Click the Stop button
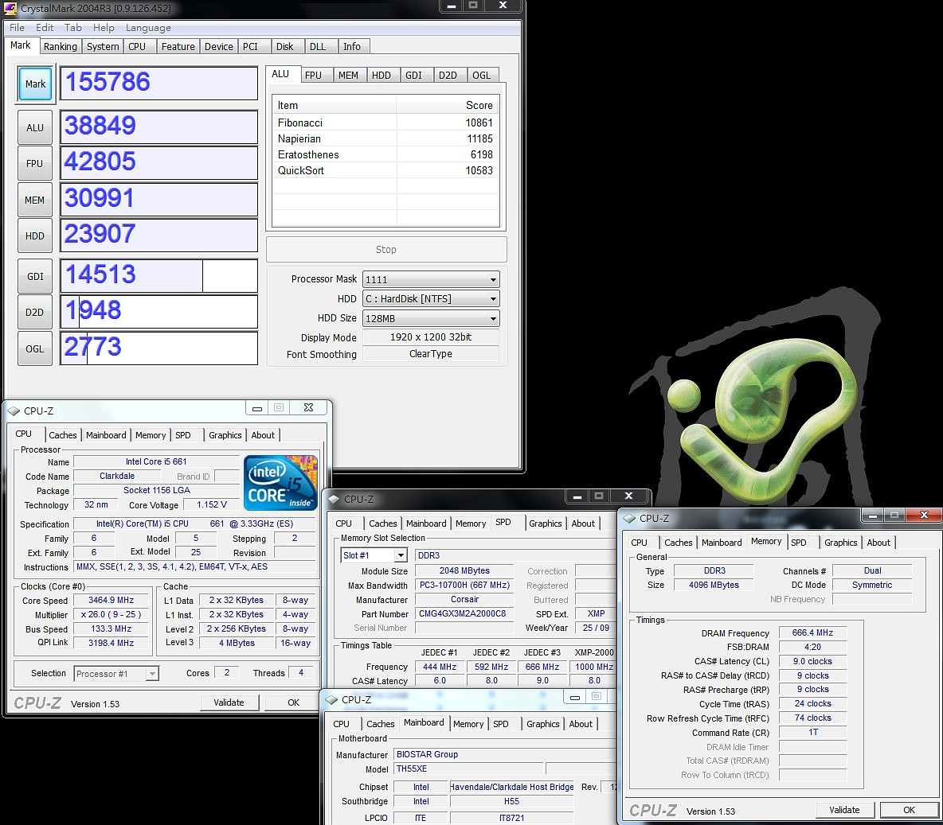The height and width of the screenshot is (825, 943). click(386, 249)
